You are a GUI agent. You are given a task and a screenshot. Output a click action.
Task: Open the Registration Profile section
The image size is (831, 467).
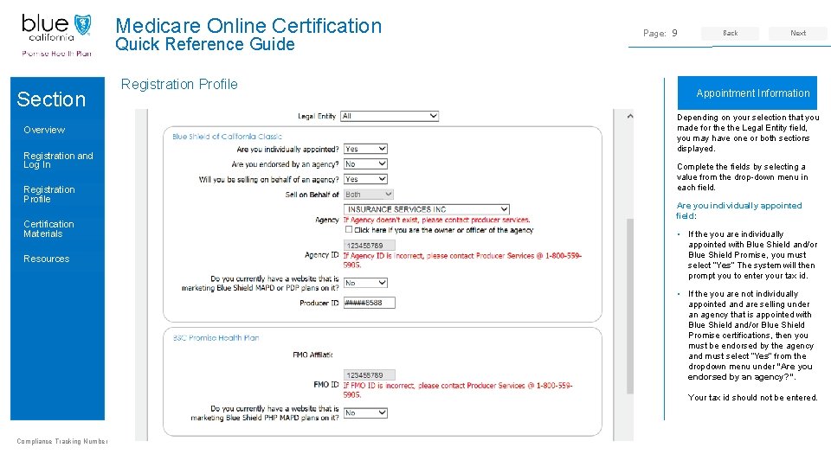click(x=48, y=195)
